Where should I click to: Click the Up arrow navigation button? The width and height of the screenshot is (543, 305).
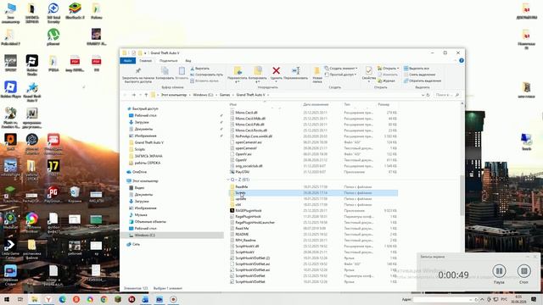146,95
